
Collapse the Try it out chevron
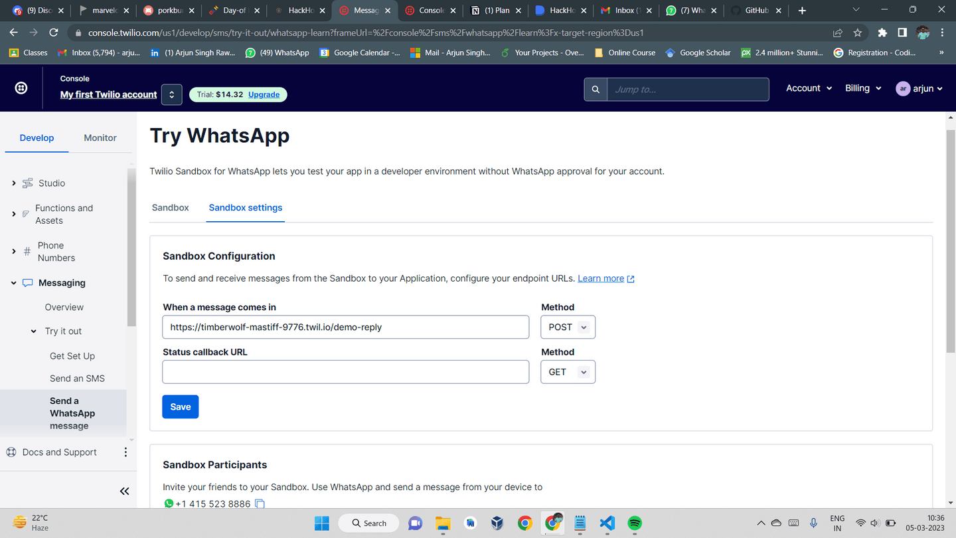click(33, 331)
